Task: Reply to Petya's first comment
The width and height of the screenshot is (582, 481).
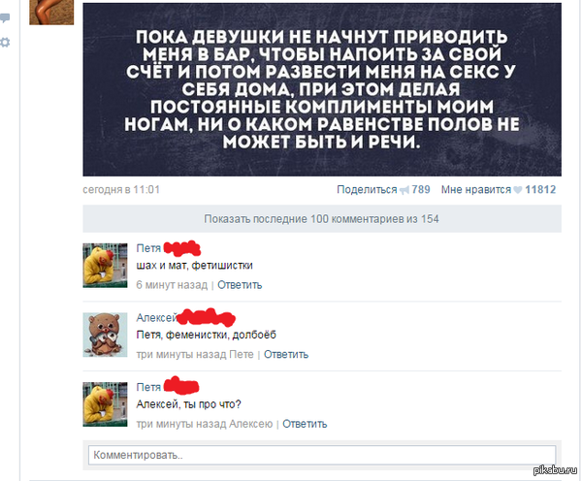Action: click(240, 285)
